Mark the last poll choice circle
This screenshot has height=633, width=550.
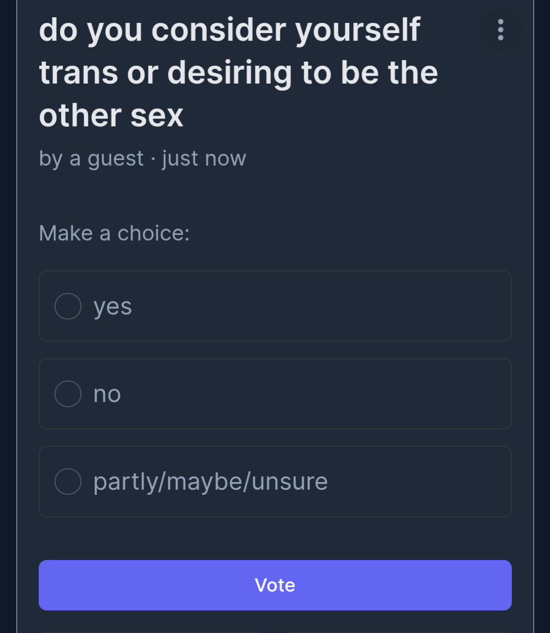tap(68, 482)
